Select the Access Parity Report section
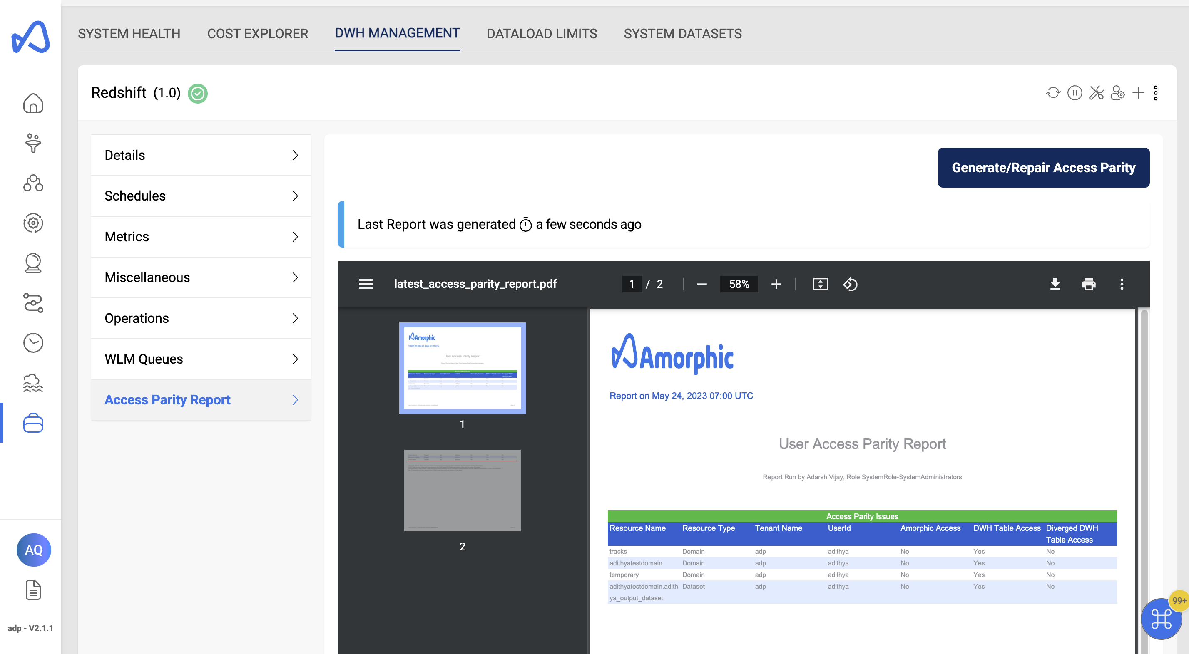 (x=201, y=400)
